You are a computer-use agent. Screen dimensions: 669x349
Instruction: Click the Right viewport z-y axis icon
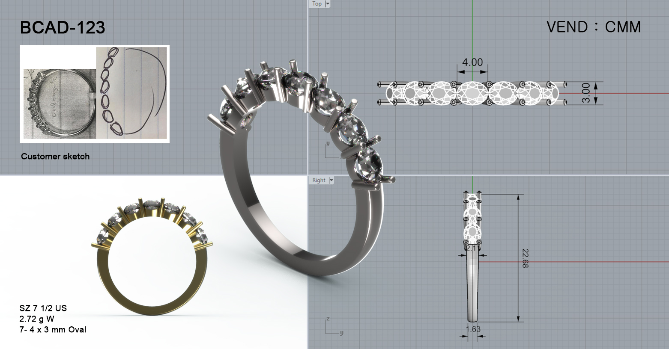pos(334,326)
